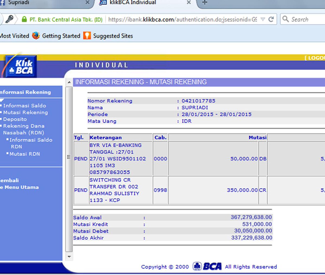This screenshot has width=325, height=275.
Task: Open Mutasi RDN submenu
Action: point(25,154)
